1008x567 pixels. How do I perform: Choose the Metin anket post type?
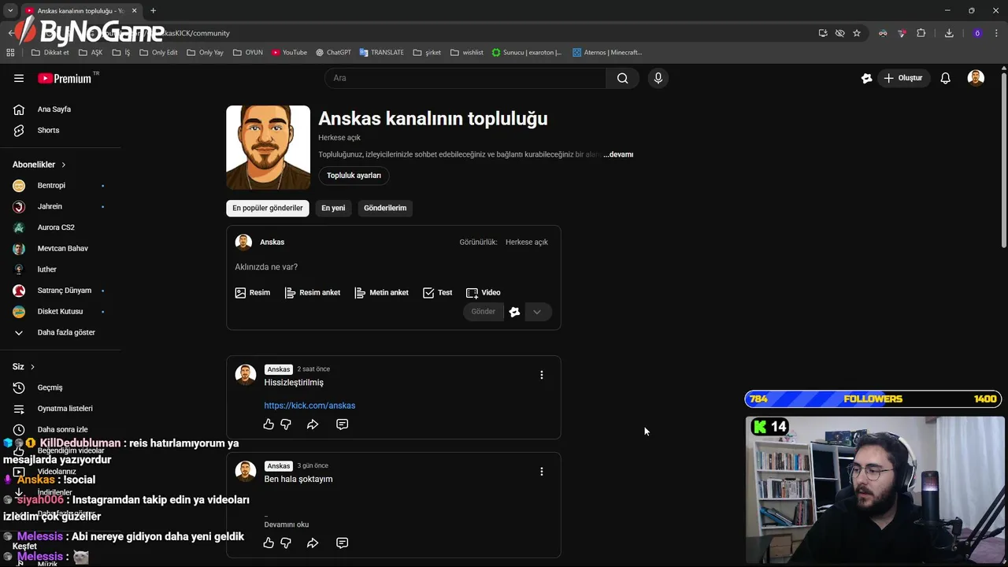[x=381, y=292]
